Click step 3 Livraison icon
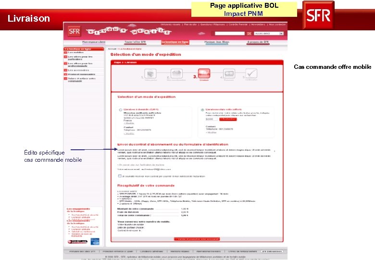This screenshot has width=375, height=260. pyautogui.click(x=204, y=74)
